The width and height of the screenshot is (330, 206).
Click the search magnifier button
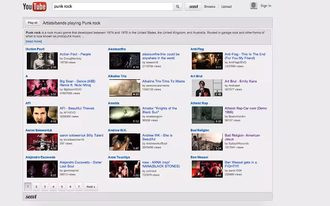pyautogui.click(x=177, y=7)
